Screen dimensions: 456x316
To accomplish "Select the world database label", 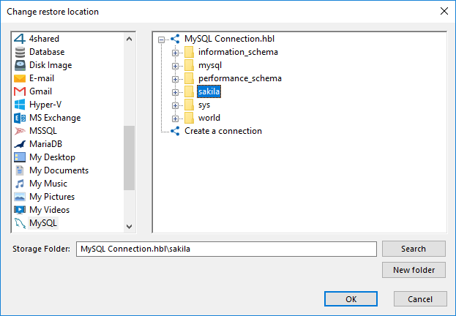I will click(x=209, y=118).
